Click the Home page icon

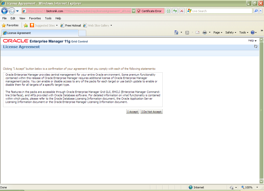coord(176,32)
